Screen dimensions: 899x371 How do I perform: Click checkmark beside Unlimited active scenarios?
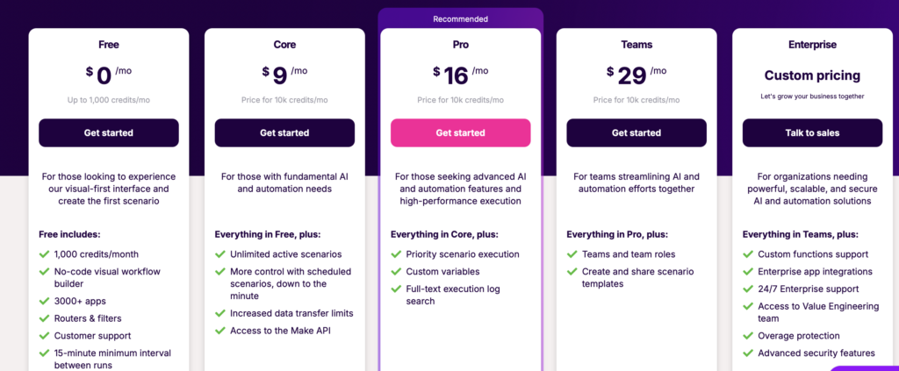pyautogui.click(x=220, y=254)
